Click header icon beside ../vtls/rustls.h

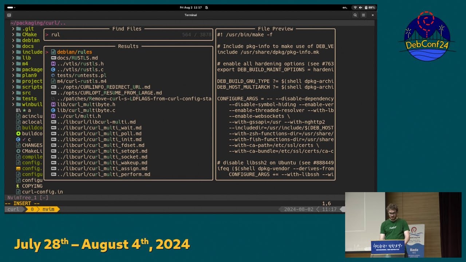pyautogui.click(x=53, y=64)
